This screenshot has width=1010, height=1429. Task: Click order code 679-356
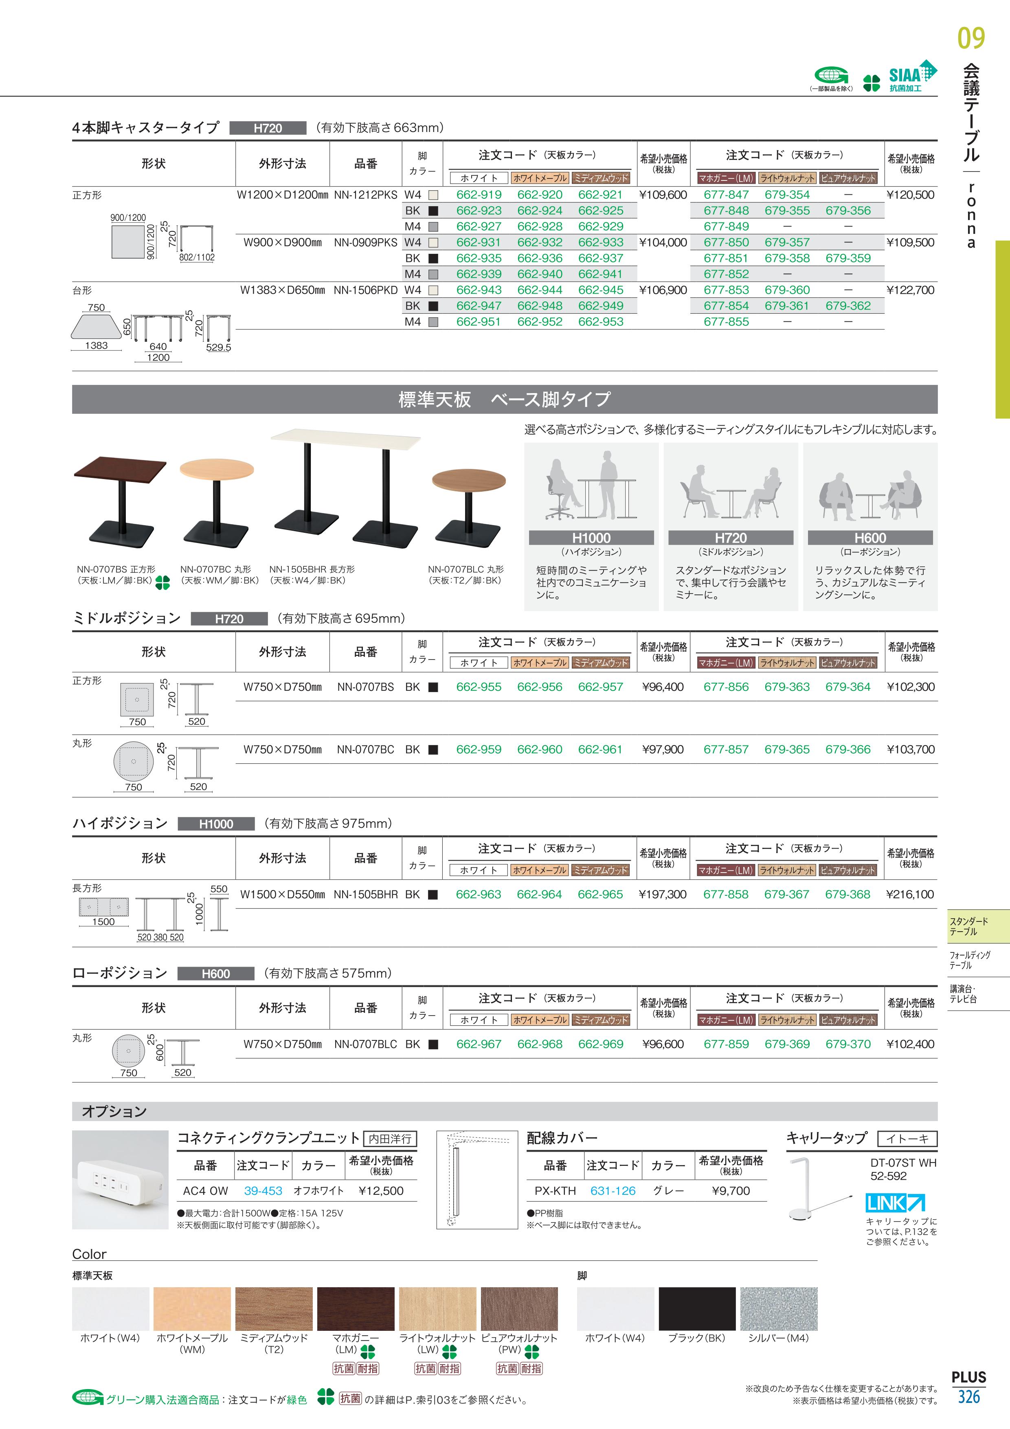point(848,210)
